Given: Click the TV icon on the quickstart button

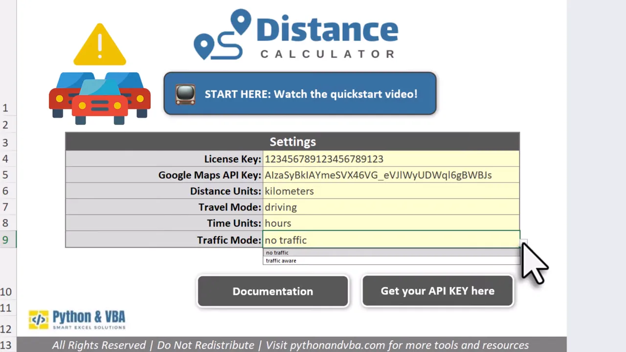Looking at the screenshot, I should click(185, 94).
